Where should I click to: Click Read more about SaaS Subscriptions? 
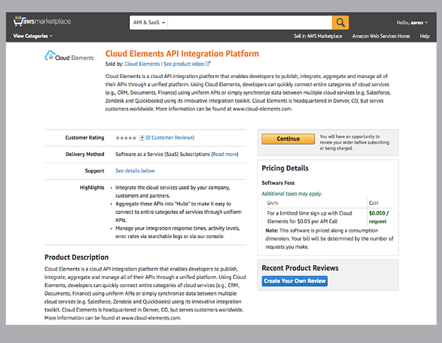(x=225, y=154)
